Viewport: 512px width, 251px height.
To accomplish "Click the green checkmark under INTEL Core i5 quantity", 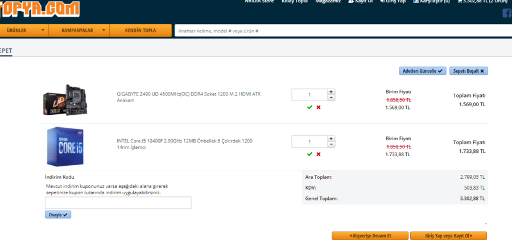I will pos(309,154).
